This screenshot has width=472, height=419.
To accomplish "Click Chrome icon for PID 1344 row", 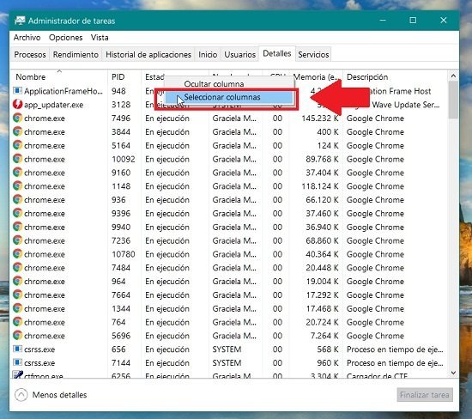I will click(18, 308).
